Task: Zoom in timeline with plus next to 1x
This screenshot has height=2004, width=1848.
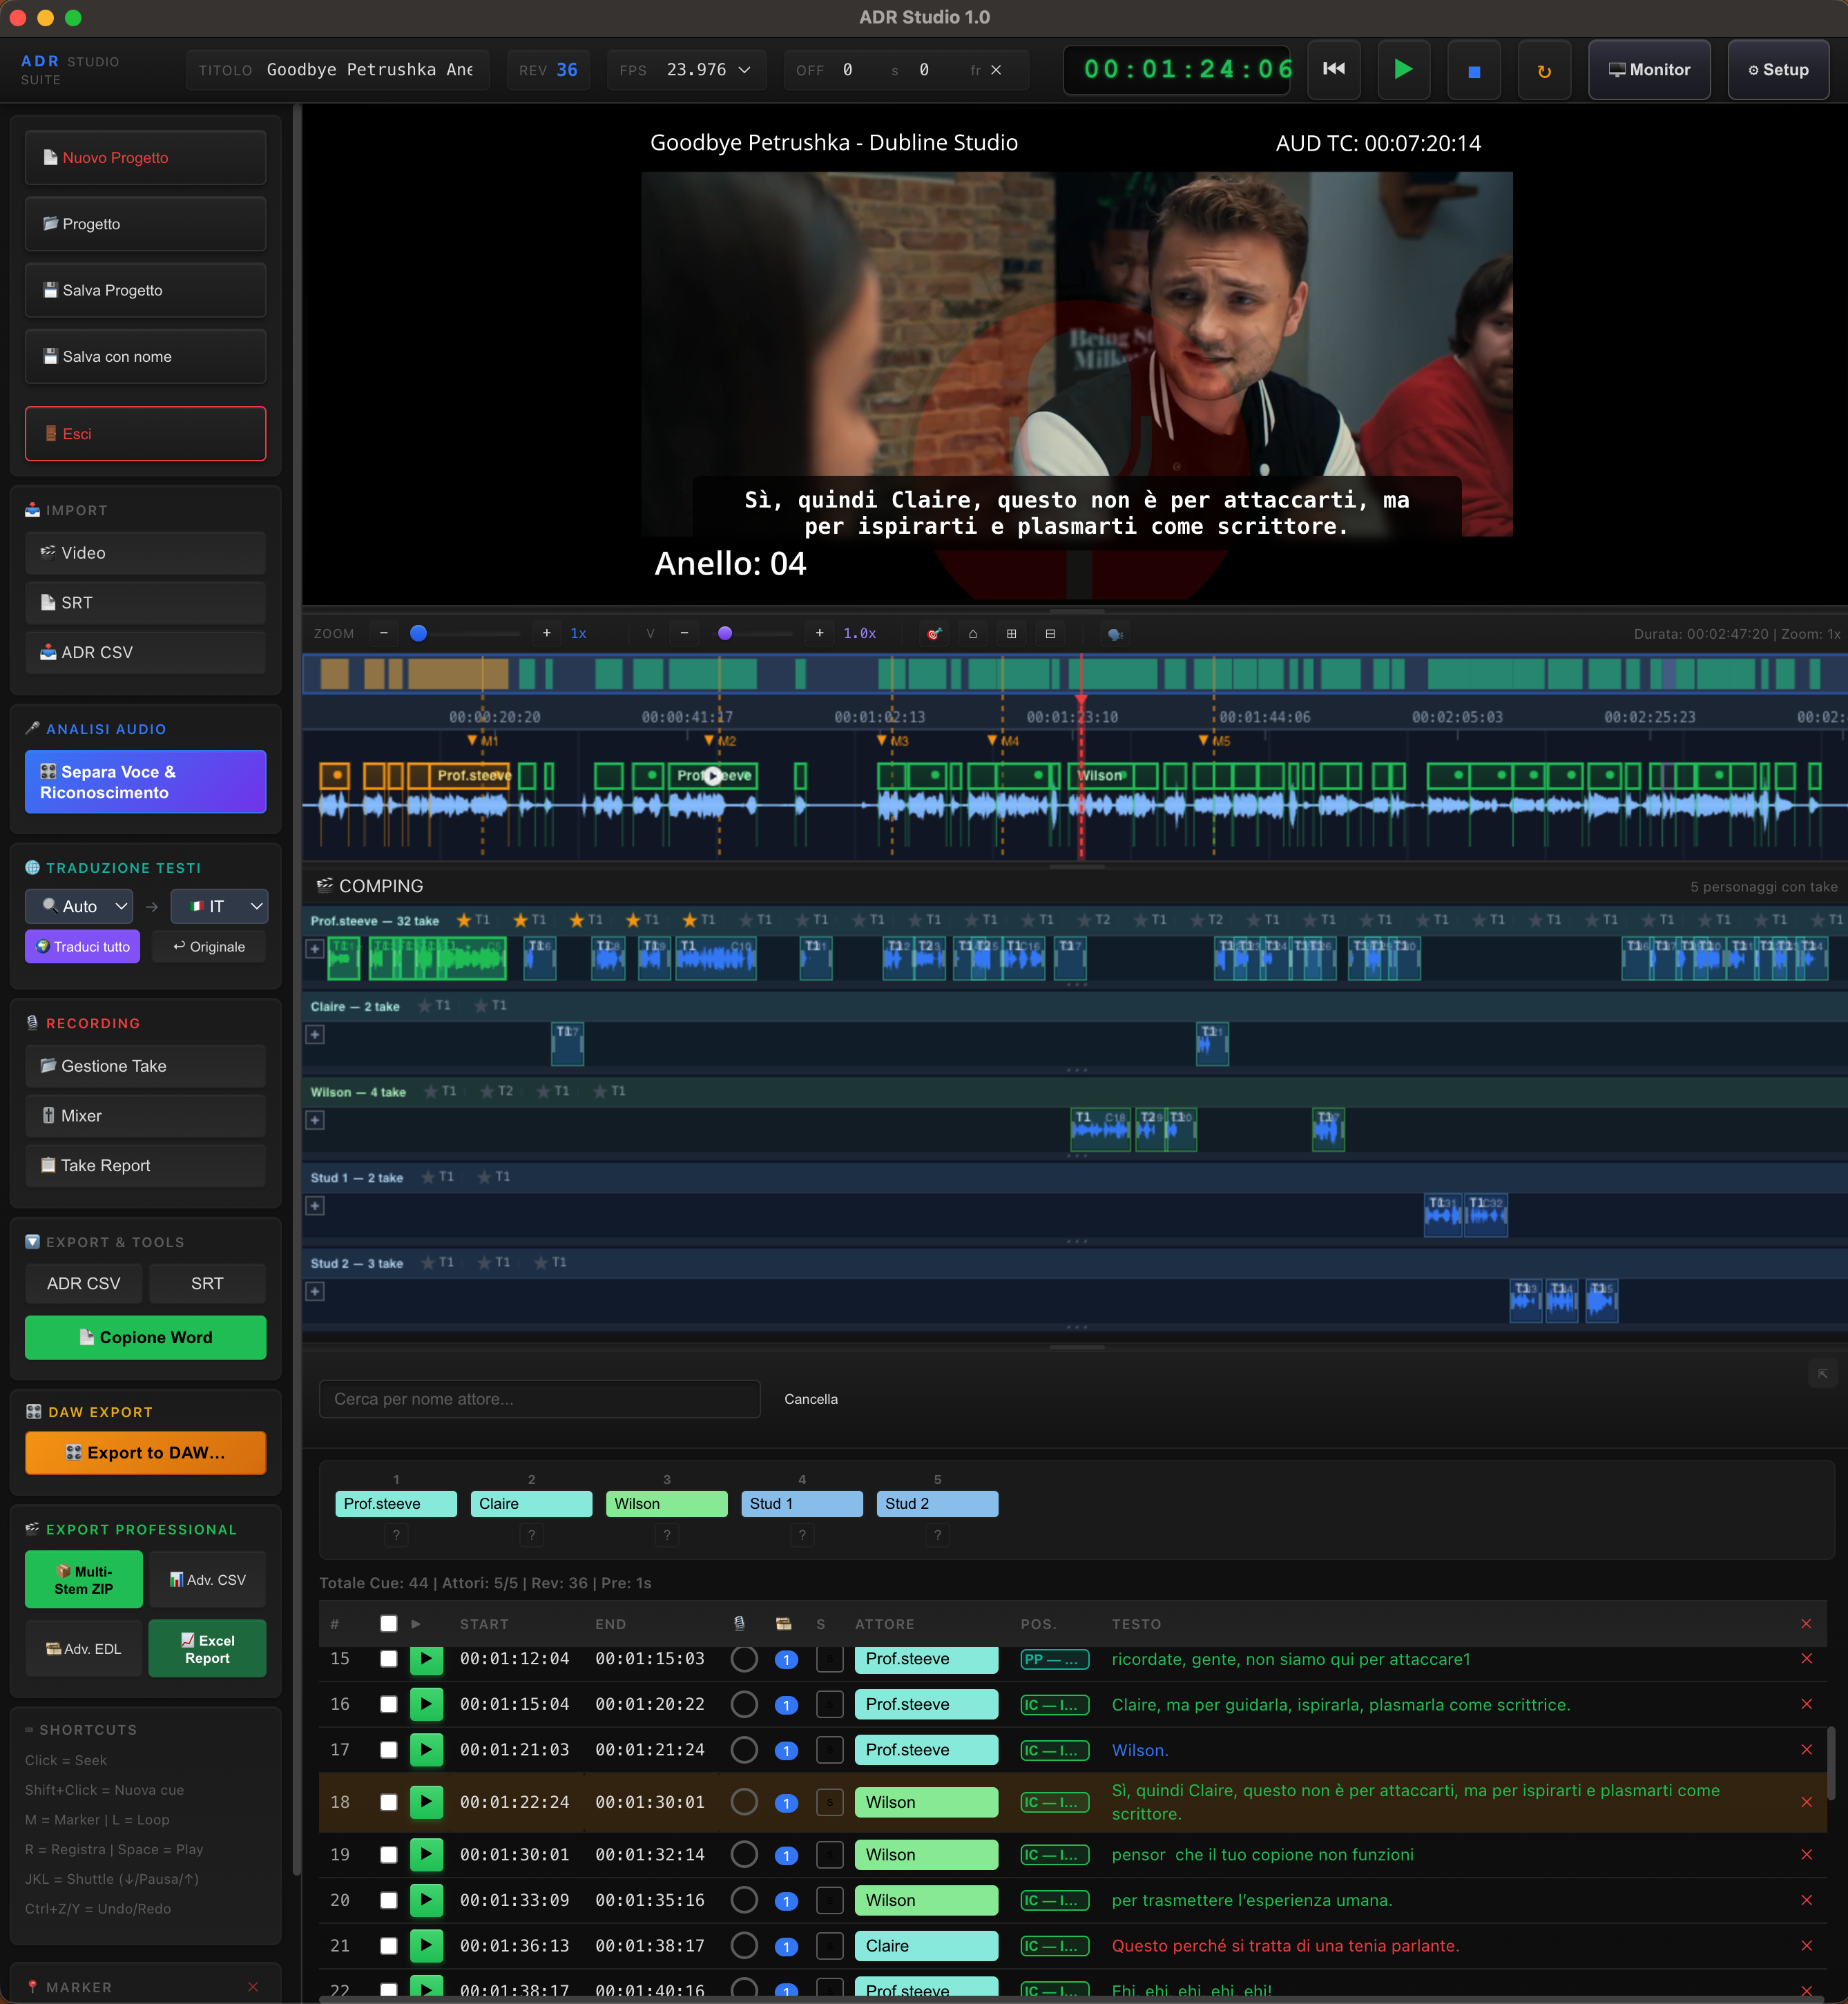Action: (547, 633)
